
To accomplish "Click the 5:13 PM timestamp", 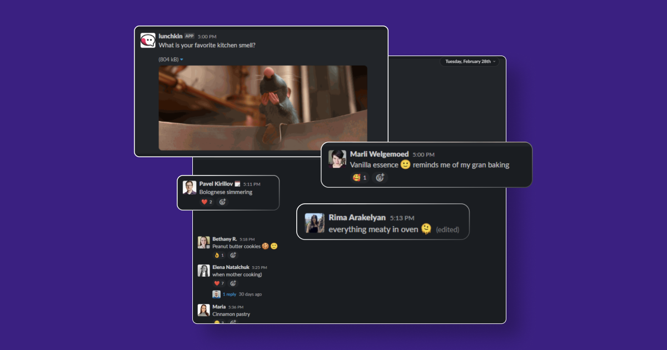I will (x=402, y=218).
